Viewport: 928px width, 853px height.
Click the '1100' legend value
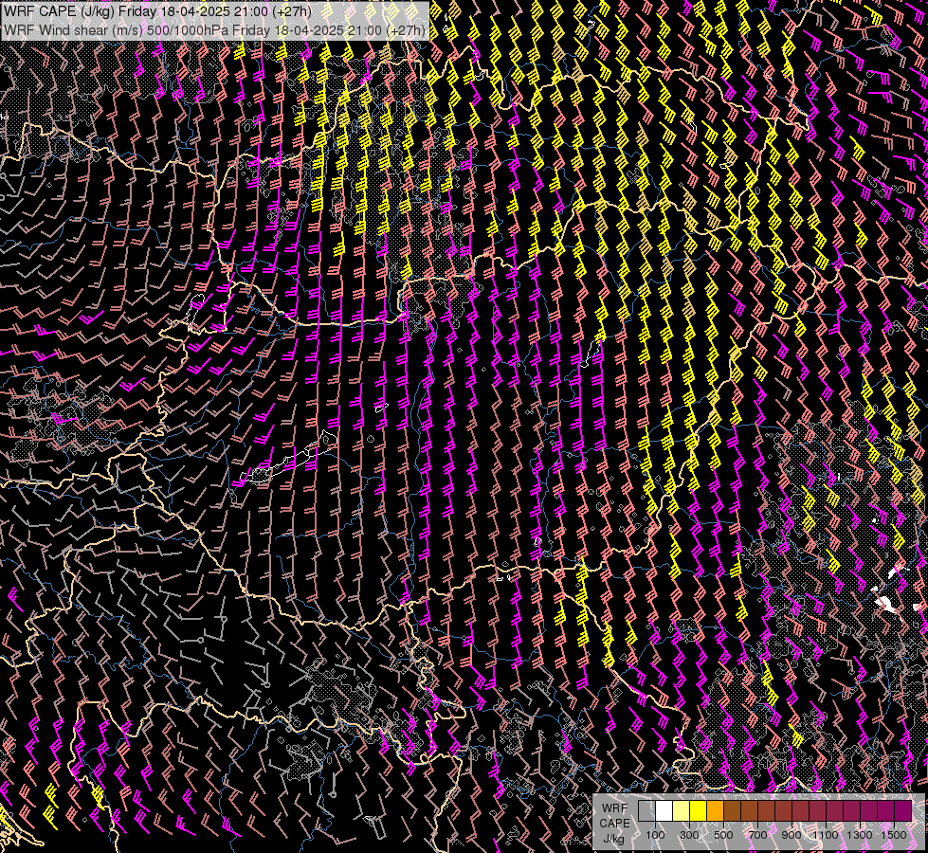click(825, 835)
